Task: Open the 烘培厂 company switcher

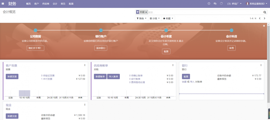Action: [x=234, y=4]
